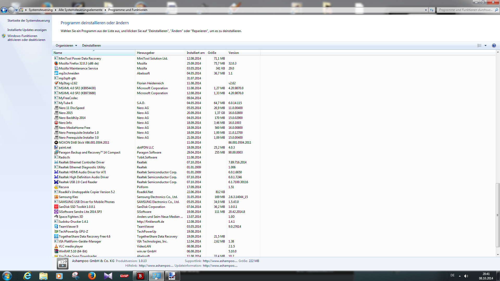
Task: Click the volume speaker tray icon
Action: [466, 276]
